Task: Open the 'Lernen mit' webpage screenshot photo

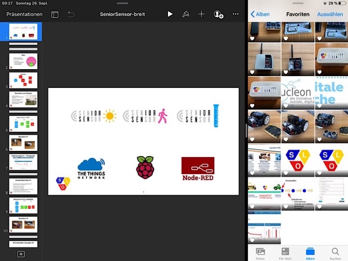Action: click(x=264, y=160)
